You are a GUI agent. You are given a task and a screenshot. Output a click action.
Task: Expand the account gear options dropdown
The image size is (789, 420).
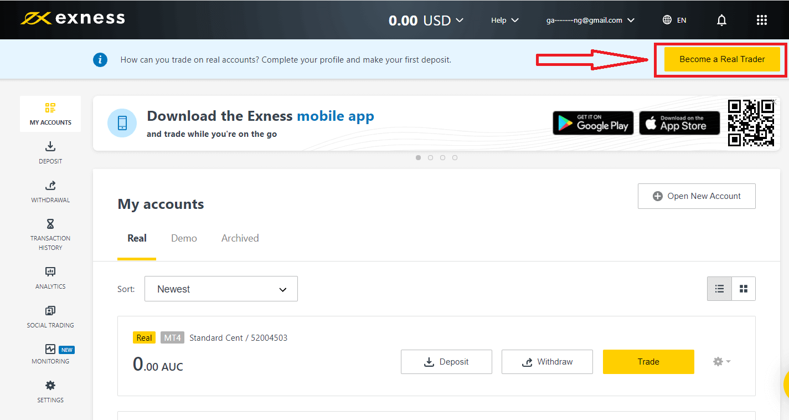[x=721, y=361]
